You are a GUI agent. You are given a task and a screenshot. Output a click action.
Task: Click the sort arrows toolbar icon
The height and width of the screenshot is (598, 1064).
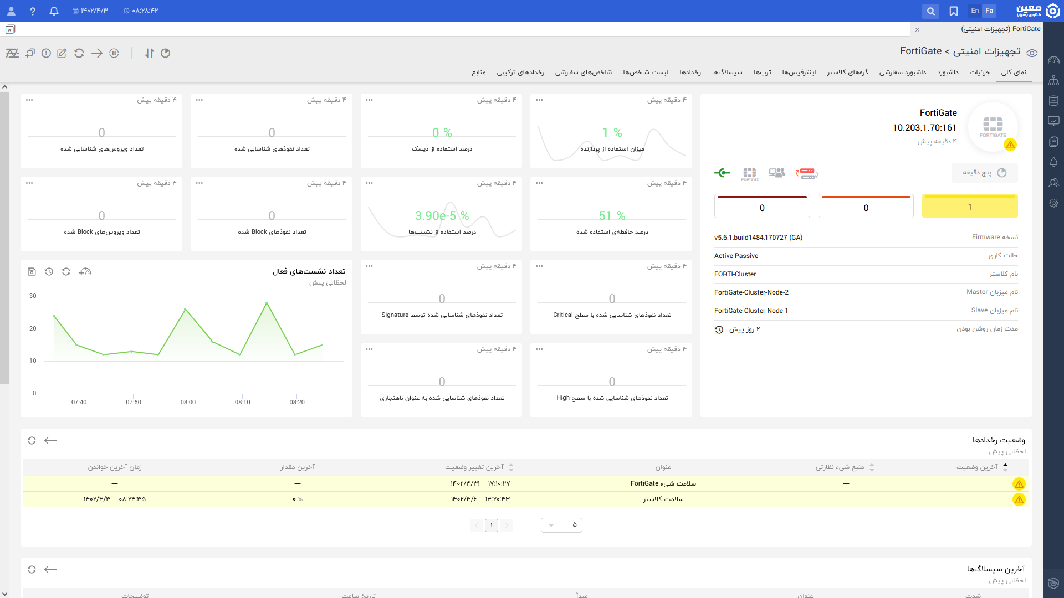click(x=150, y=53)
